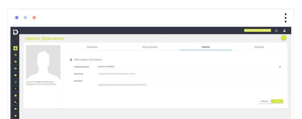Click the circle ring icon in sidebar

point(15,82)
